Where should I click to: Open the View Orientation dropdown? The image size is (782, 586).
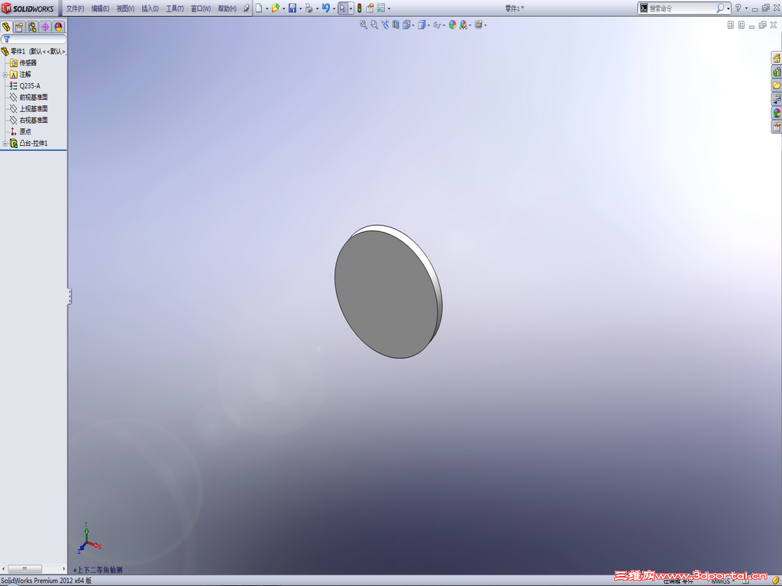413,24
